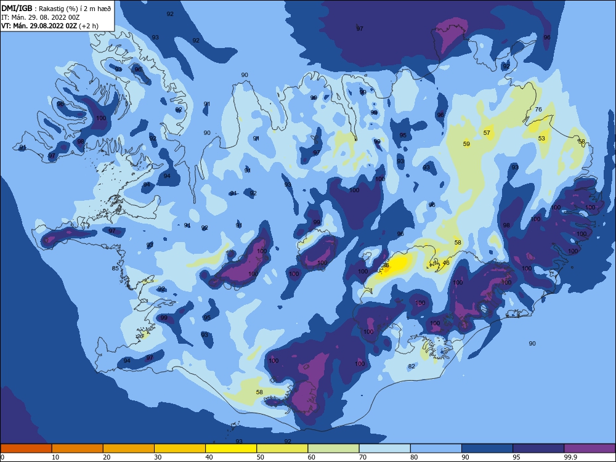Select the golden 30–40 legend color segment
This screenshot has width=616, height=462.
(180, 448)
